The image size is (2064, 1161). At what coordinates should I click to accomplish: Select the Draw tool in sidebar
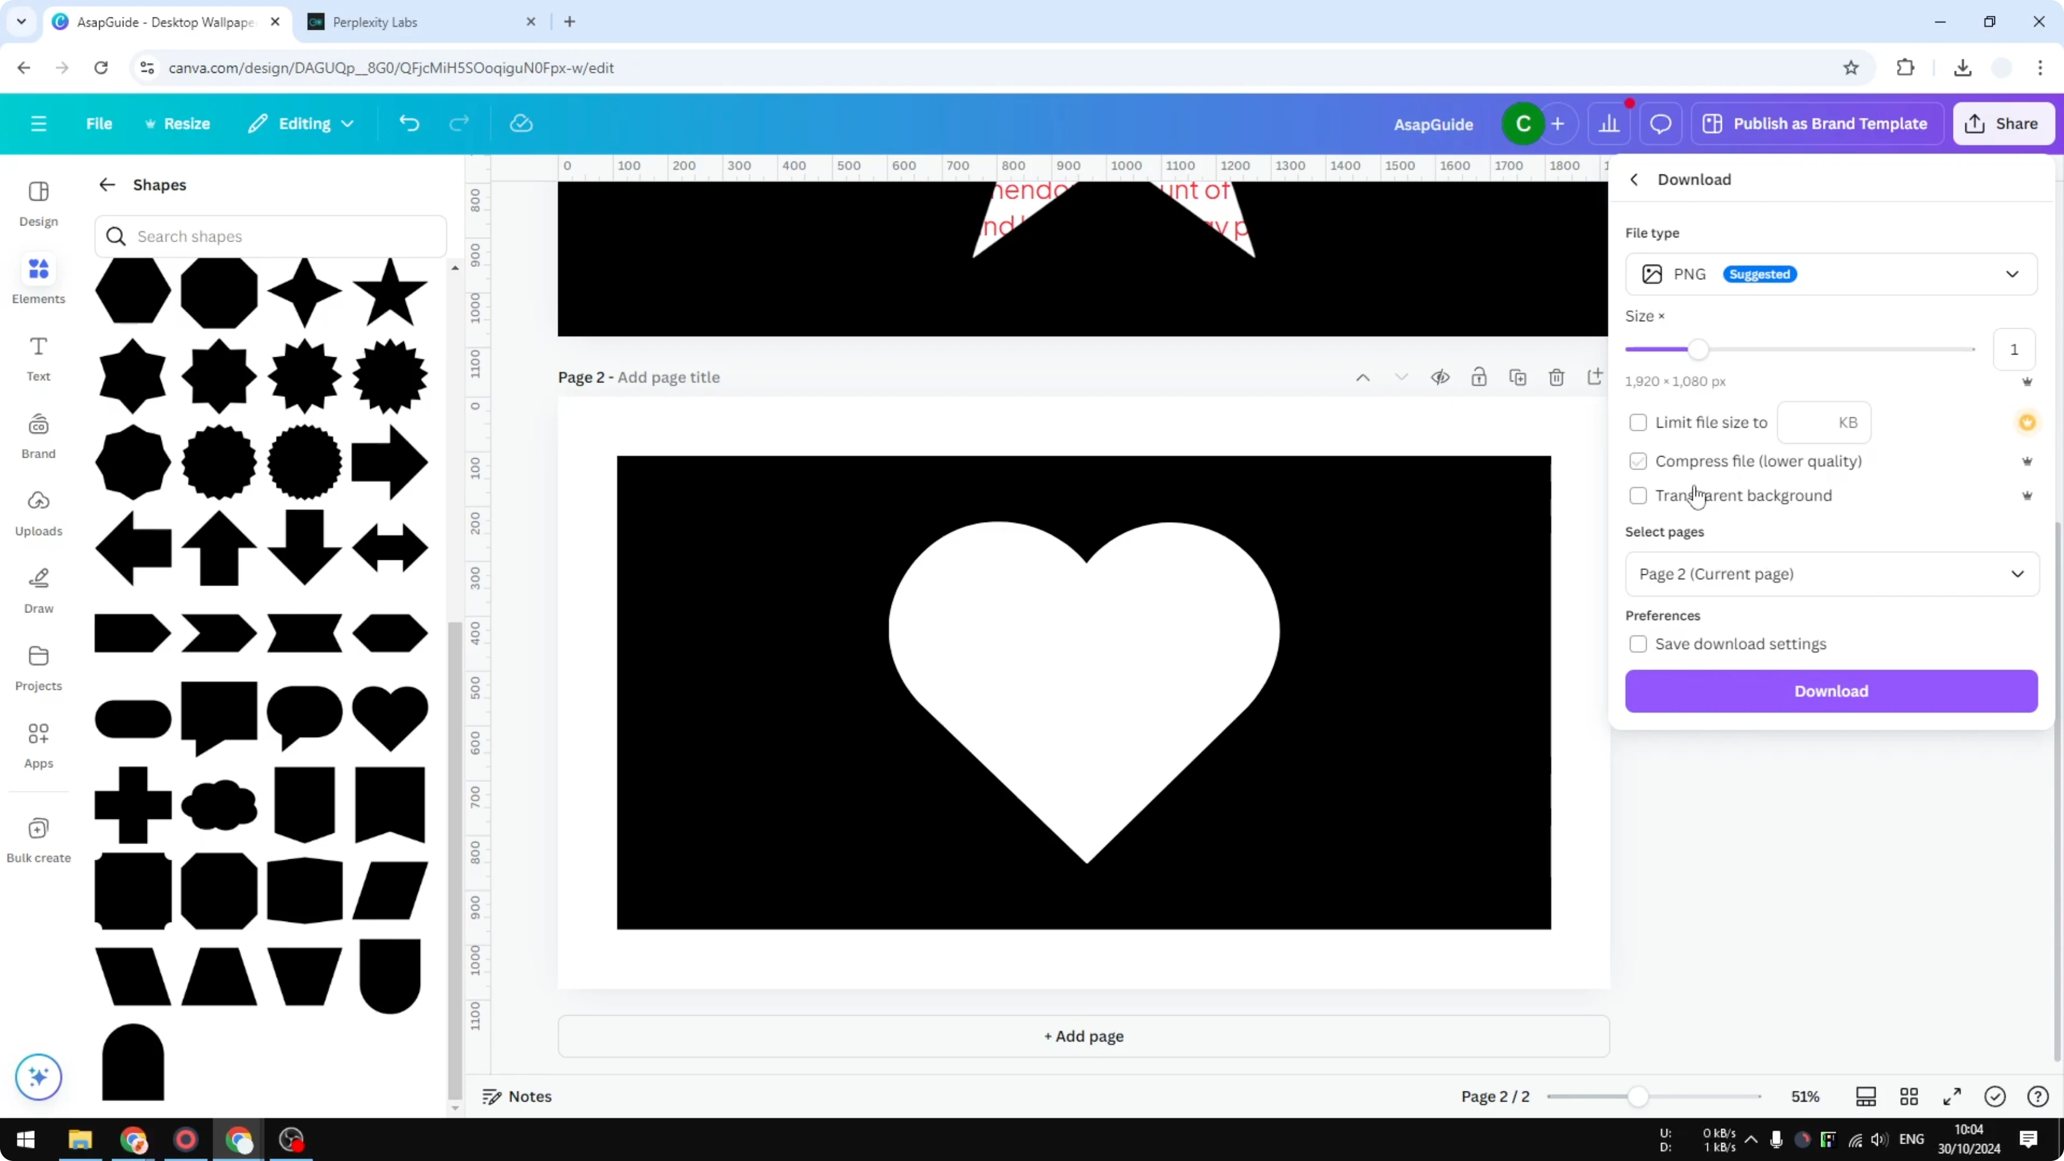pos(38,589)
